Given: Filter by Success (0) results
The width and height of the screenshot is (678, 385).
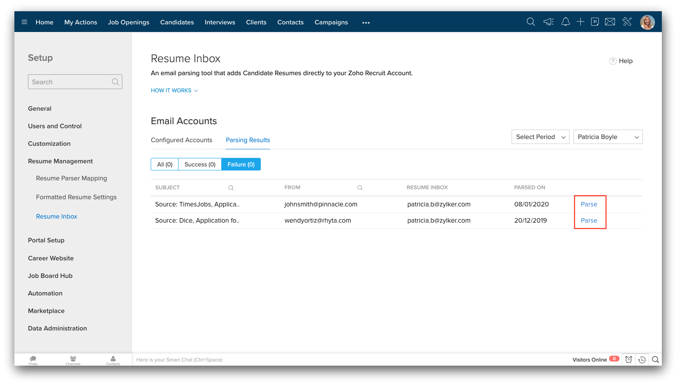Looking at the screenshot, I should [200, 164].
